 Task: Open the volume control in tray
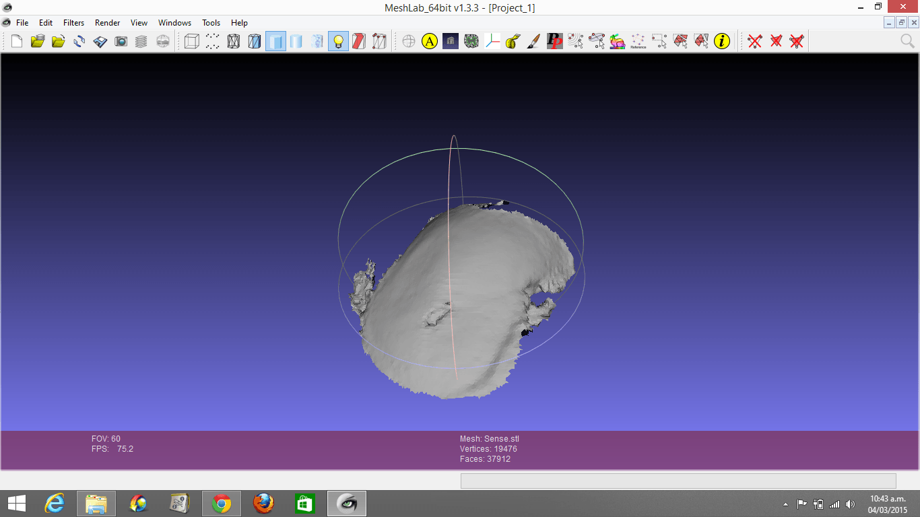pyautogui.click(x=851, y=504)
